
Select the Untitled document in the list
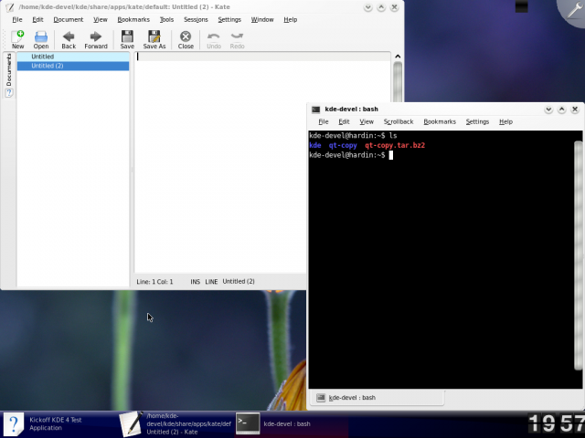pos(43,57)
